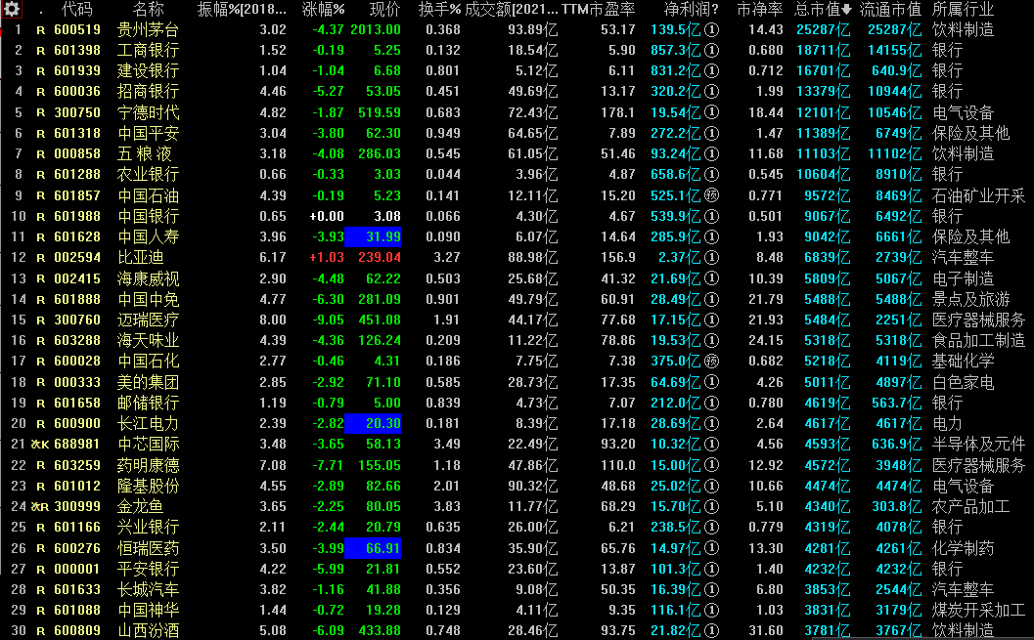Select the 邮储银行 stock name
1034x640 pixels.
(x=149, y=403)
